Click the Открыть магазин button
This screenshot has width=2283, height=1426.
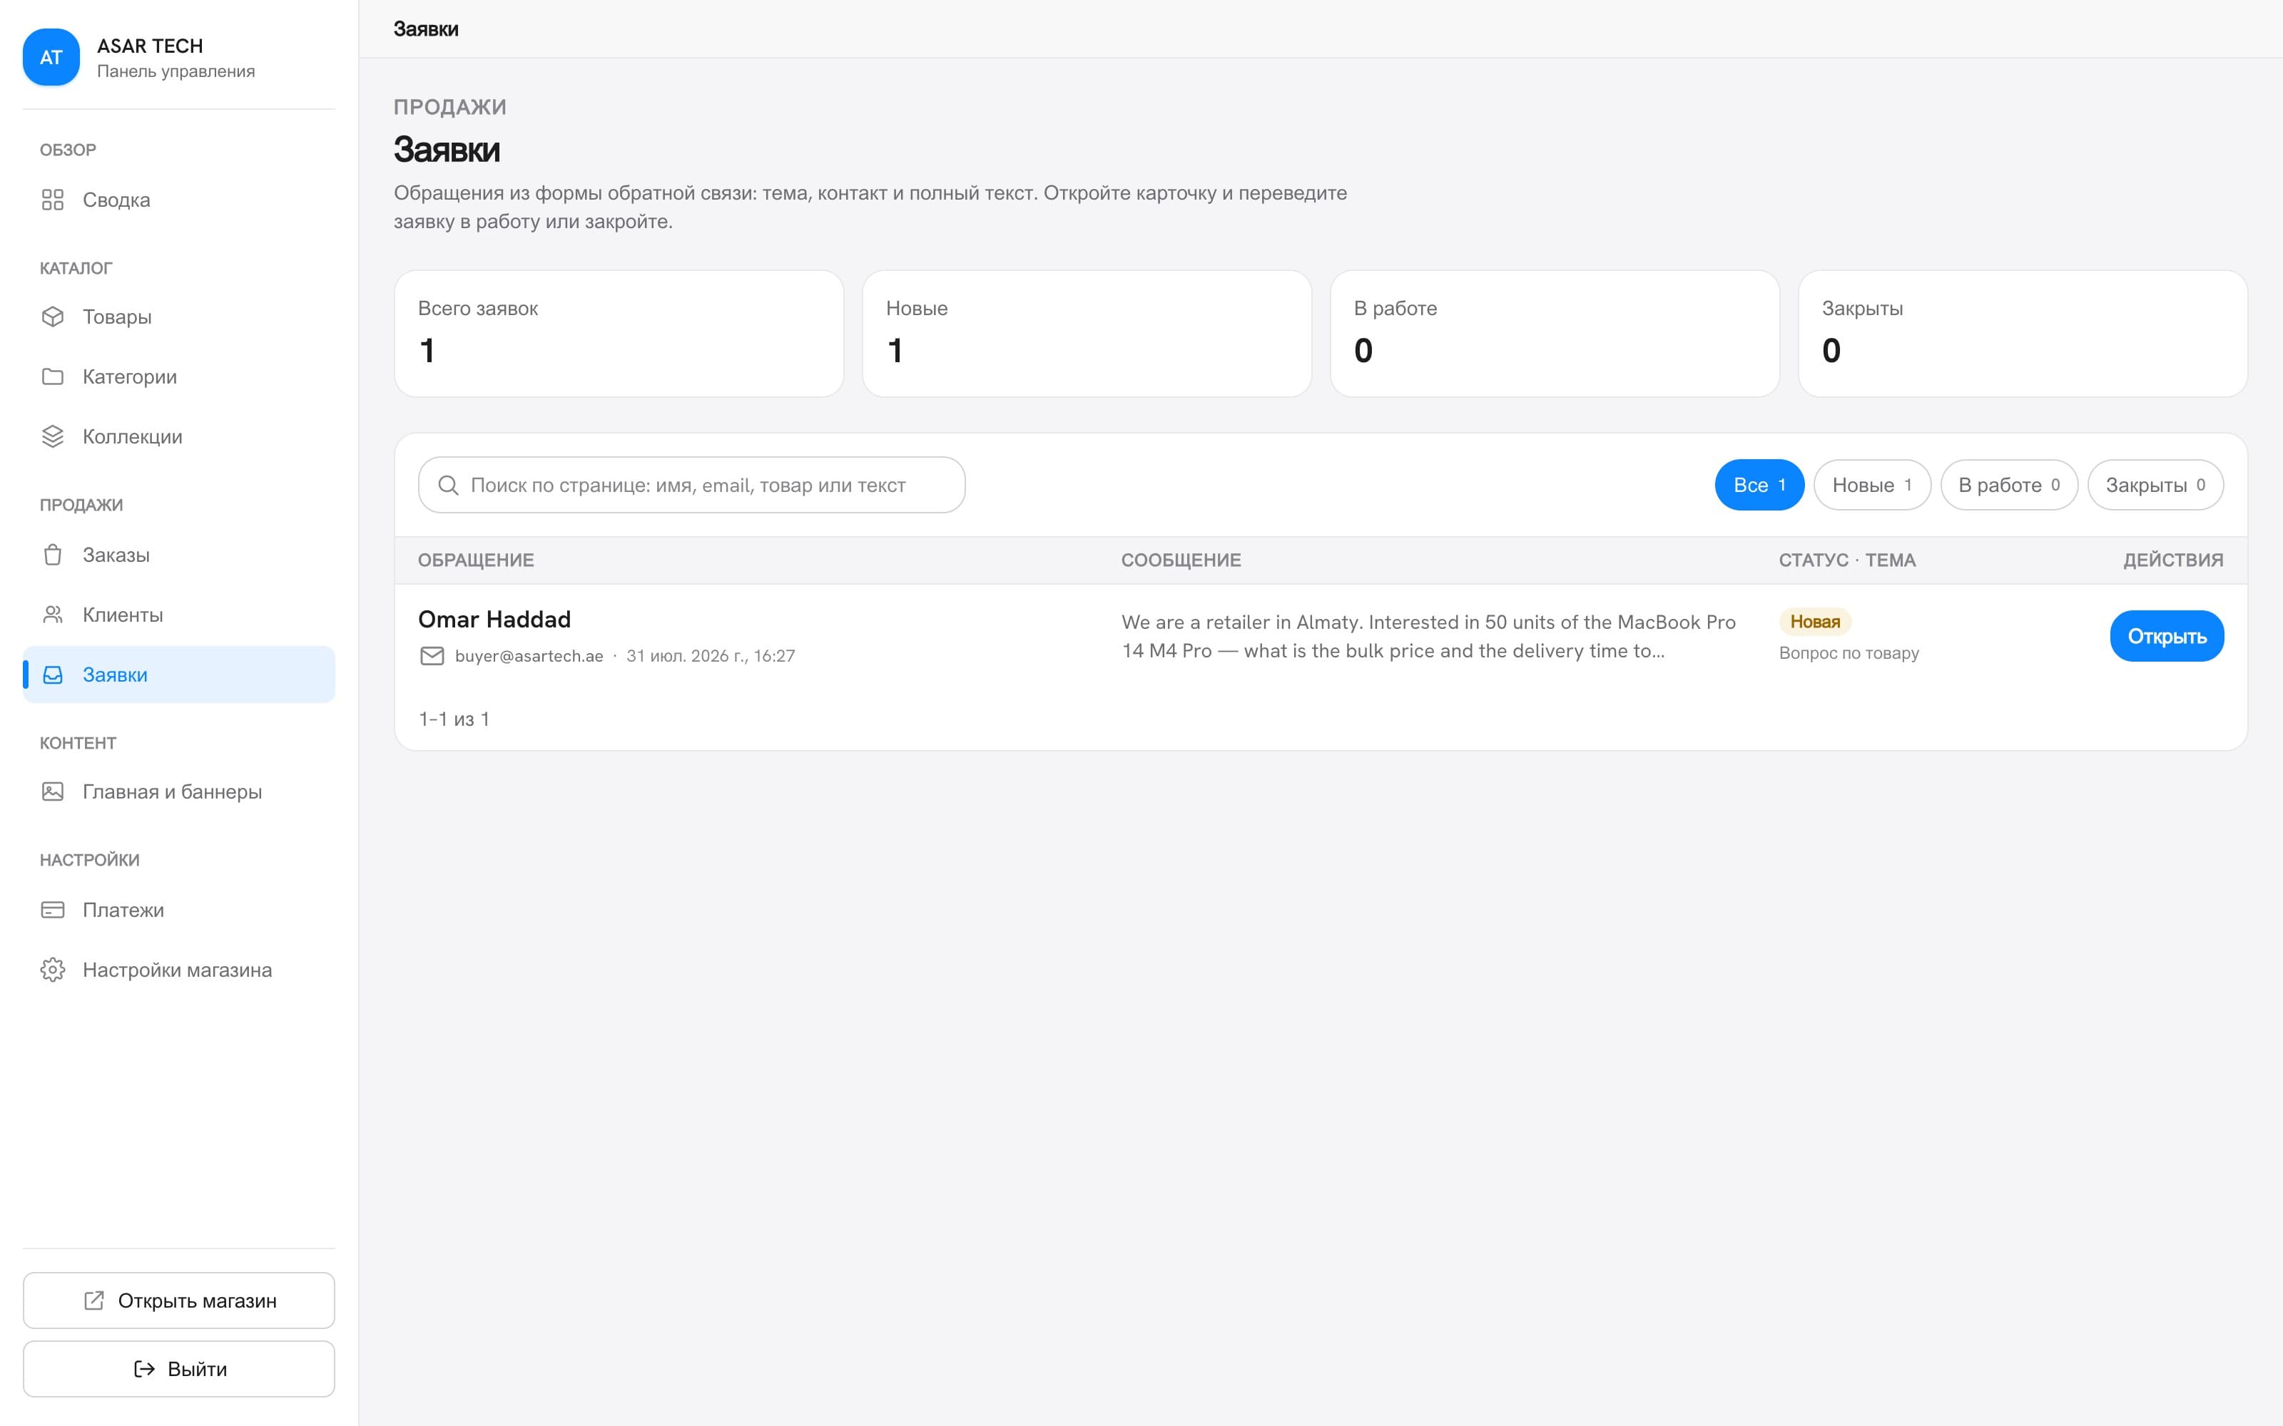click(x=179, y=1301)
